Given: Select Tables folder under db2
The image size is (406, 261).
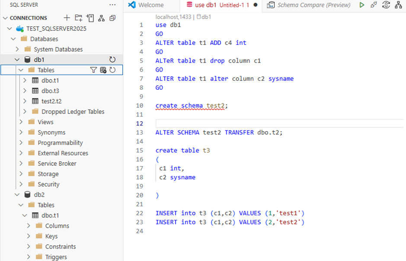Looking at the screenshot, I should pyautogui.click(x=46, y=205).
